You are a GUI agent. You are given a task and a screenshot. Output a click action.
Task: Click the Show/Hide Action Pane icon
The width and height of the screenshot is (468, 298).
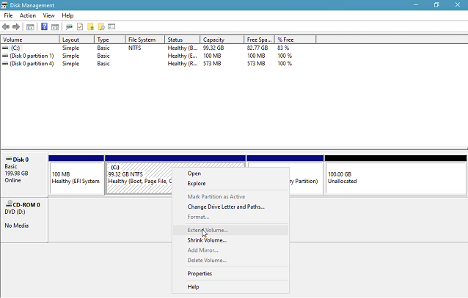(56, 27)
